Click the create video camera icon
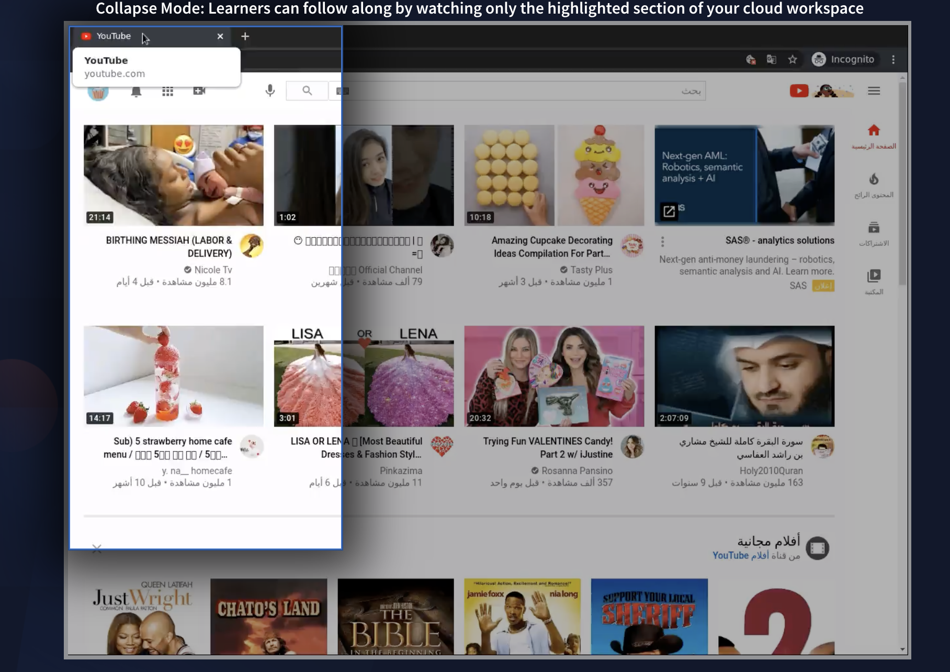Screen dimensions: 950x672 click(199, 91)
